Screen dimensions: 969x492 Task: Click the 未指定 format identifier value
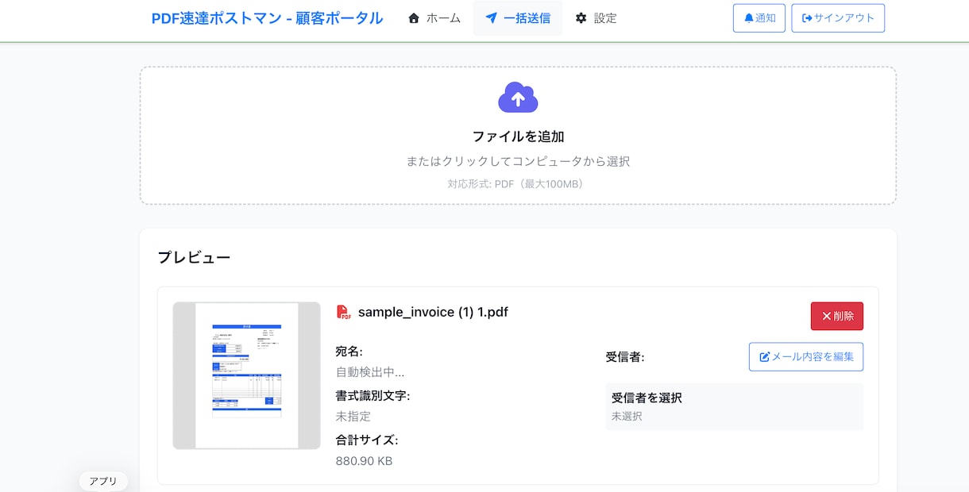pyautogui.click(x=353, y=416)
